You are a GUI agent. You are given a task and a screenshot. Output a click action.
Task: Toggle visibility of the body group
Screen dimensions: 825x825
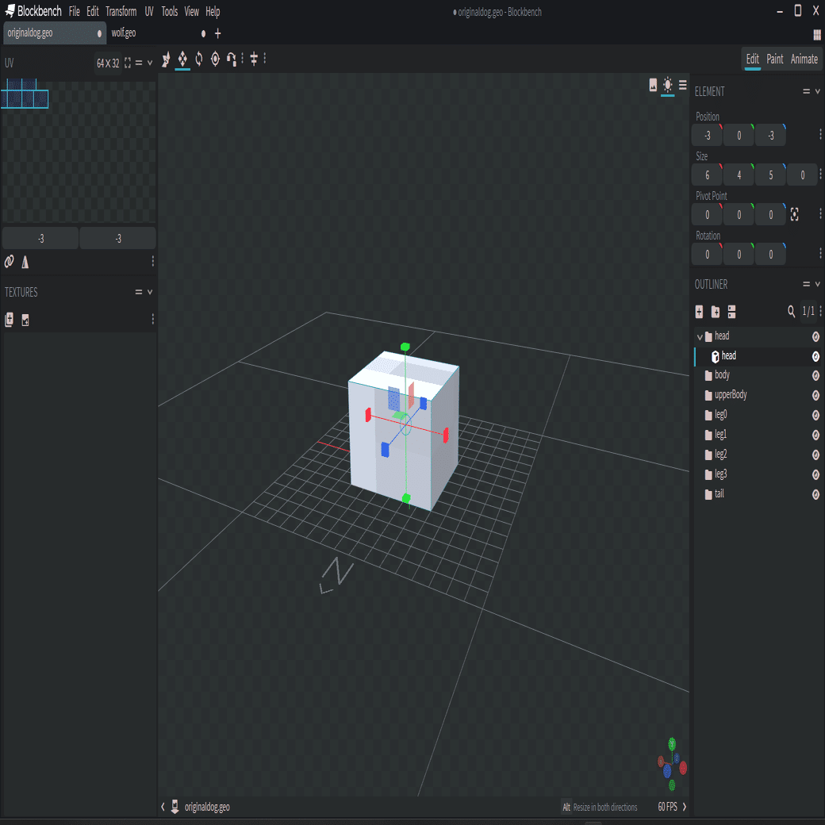[x=815, y=376]
